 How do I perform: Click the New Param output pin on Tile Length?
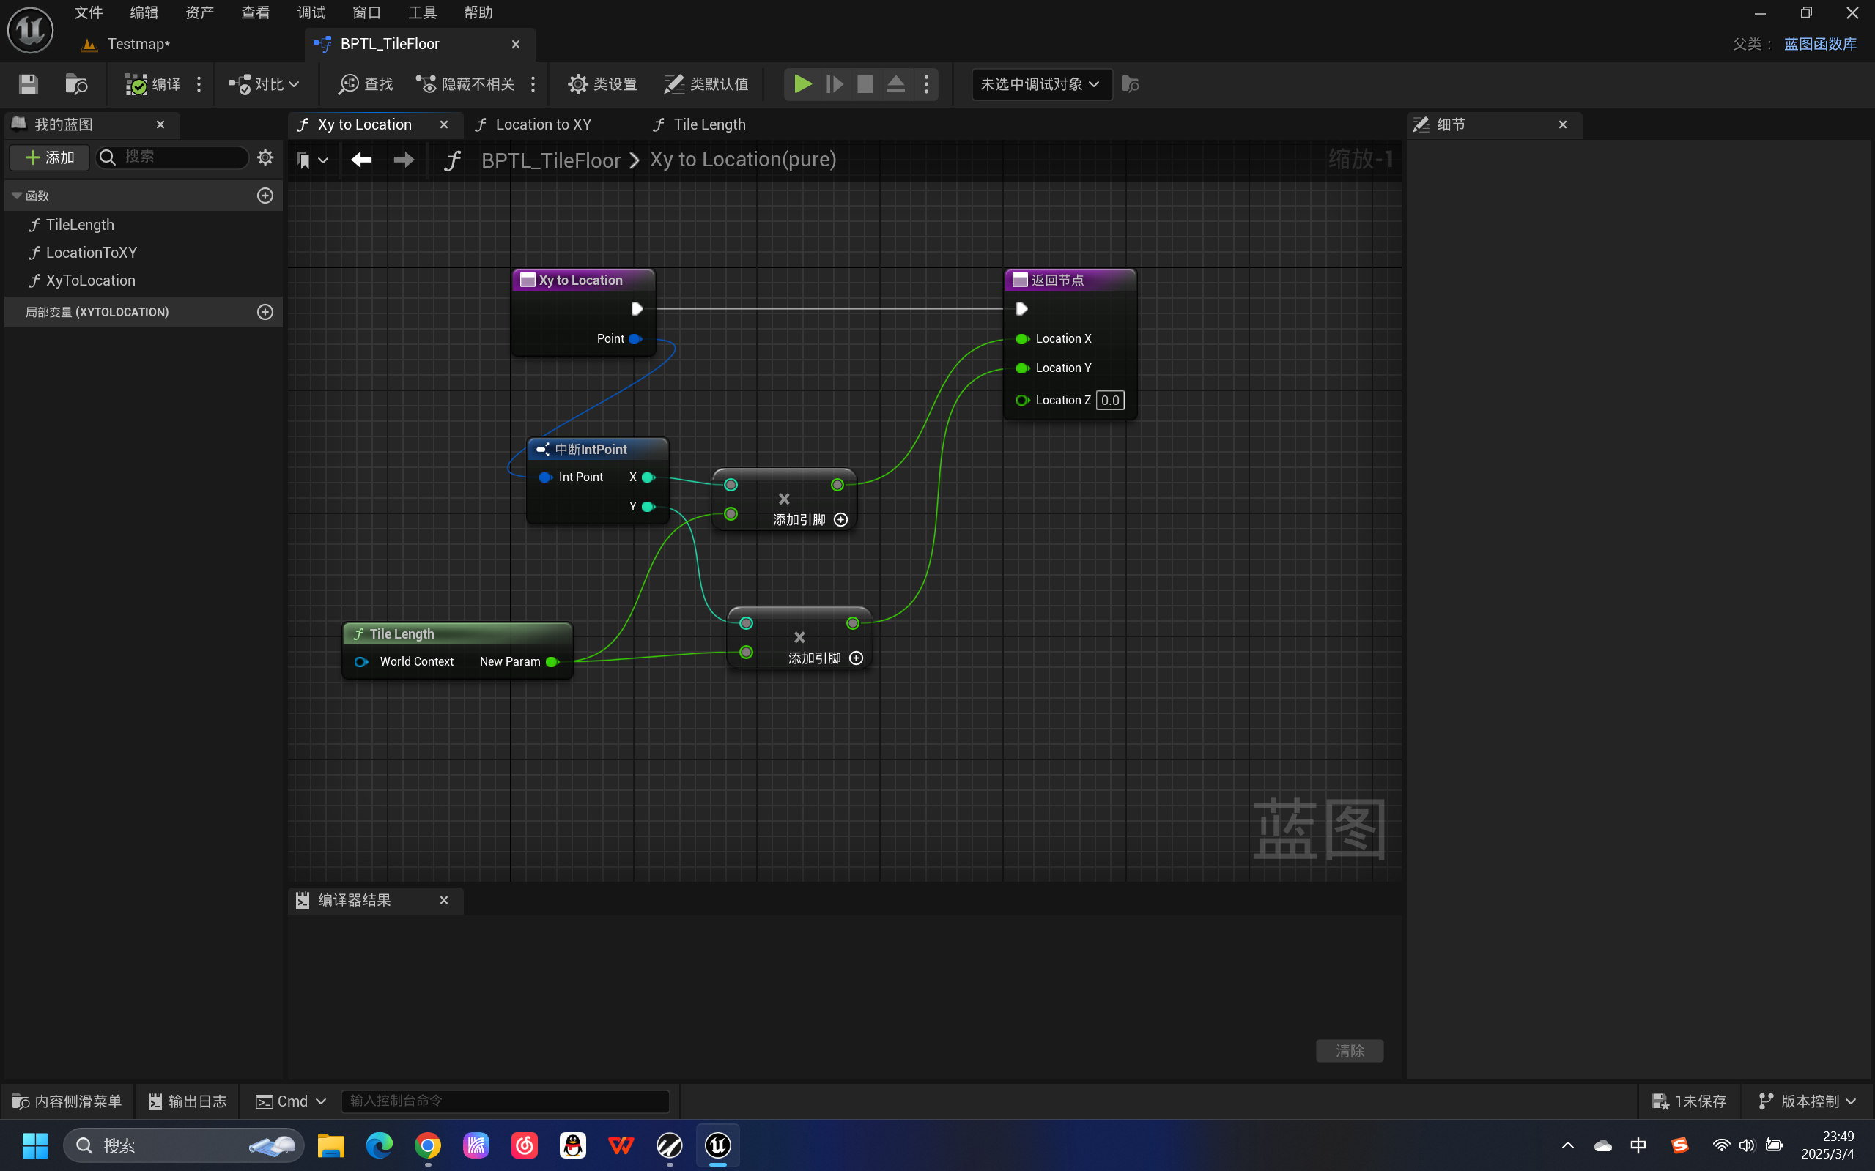(552, 661)
